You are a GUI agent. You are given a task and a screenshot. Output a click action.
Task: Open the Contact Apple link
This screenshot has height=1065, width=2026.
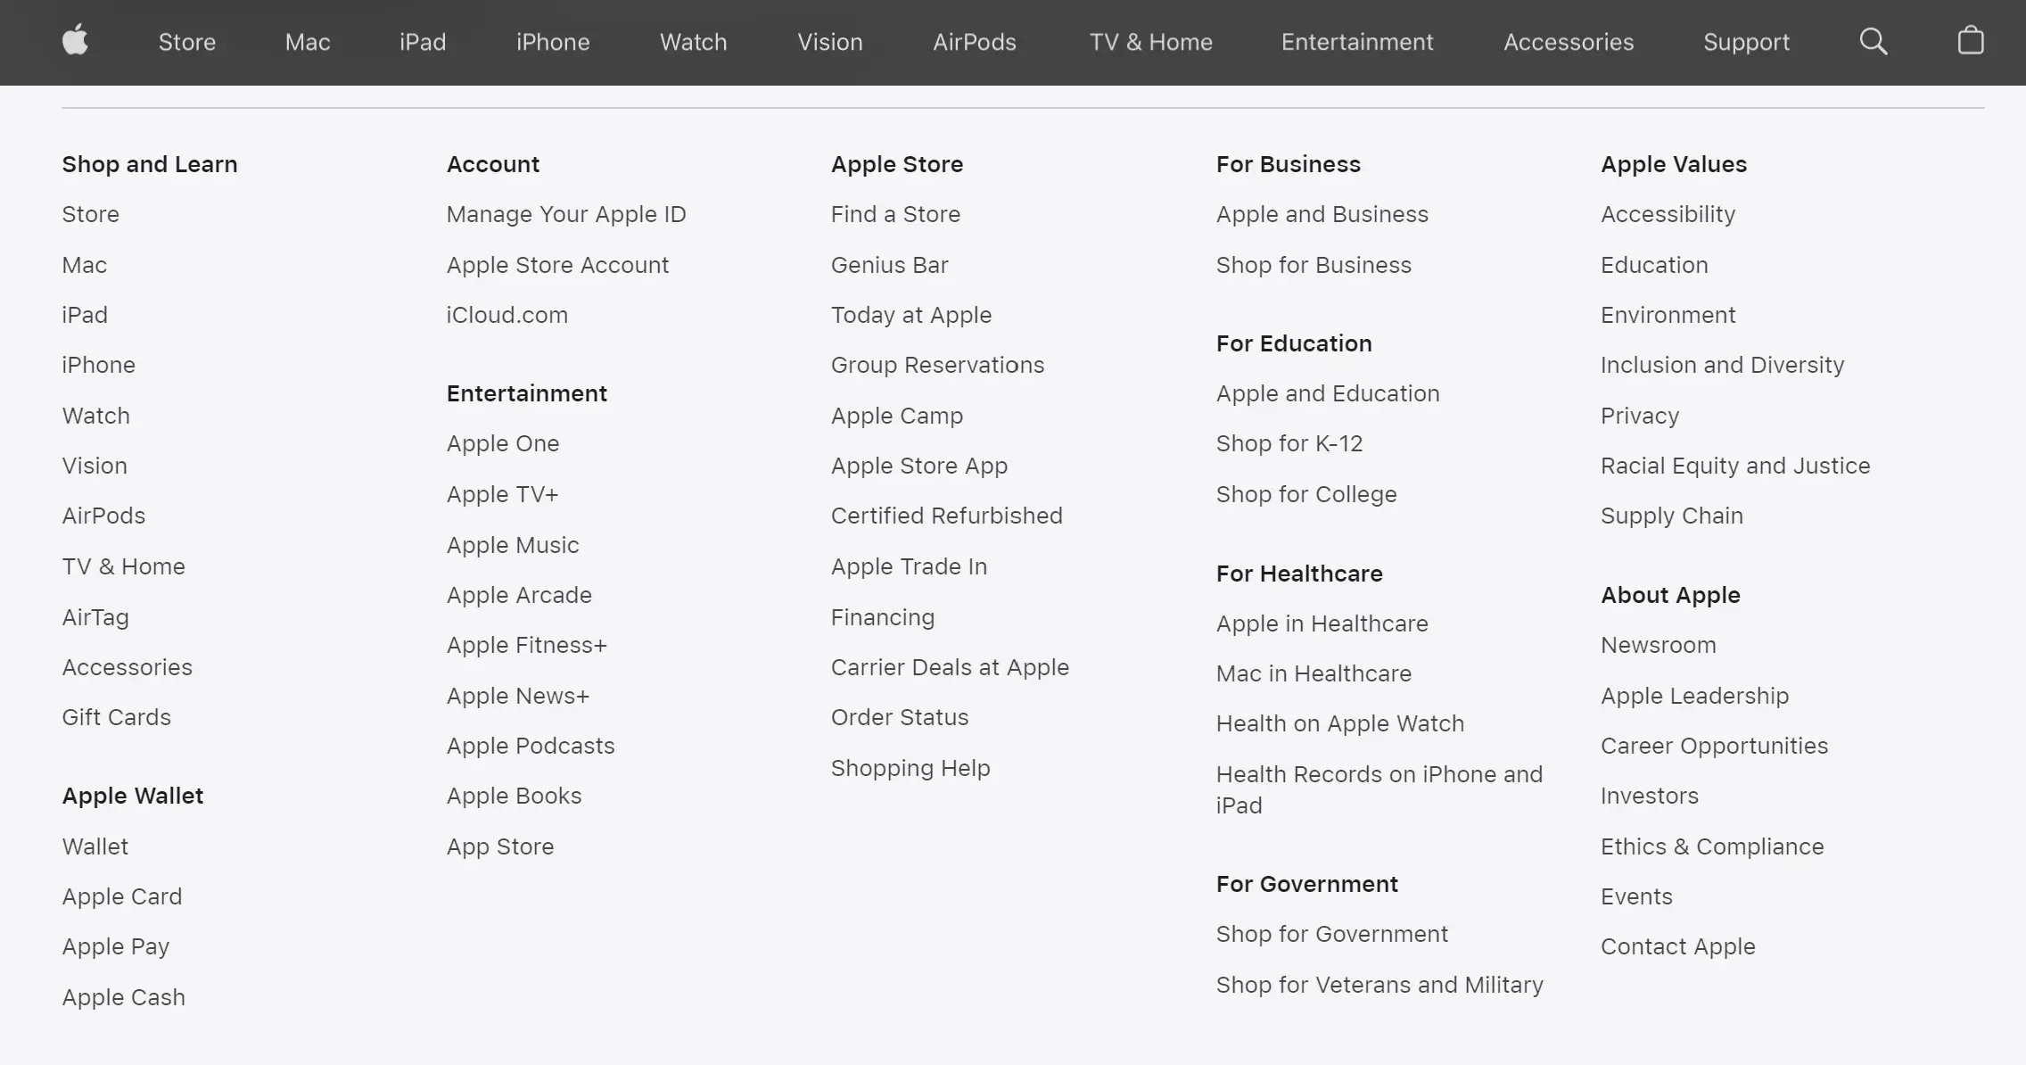[x=1677, y=946]
